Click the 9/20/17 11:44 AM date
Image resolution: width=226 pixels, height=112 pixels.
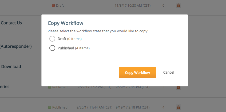pyautogui.click(x=94, y=107)
